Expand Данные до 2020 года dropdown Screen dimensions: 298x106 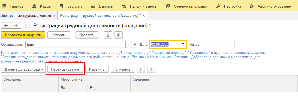point(23,69)
